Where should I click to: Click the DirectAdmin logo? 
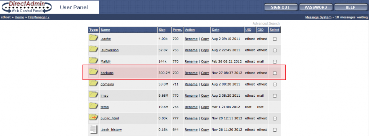tap(27, 7)
